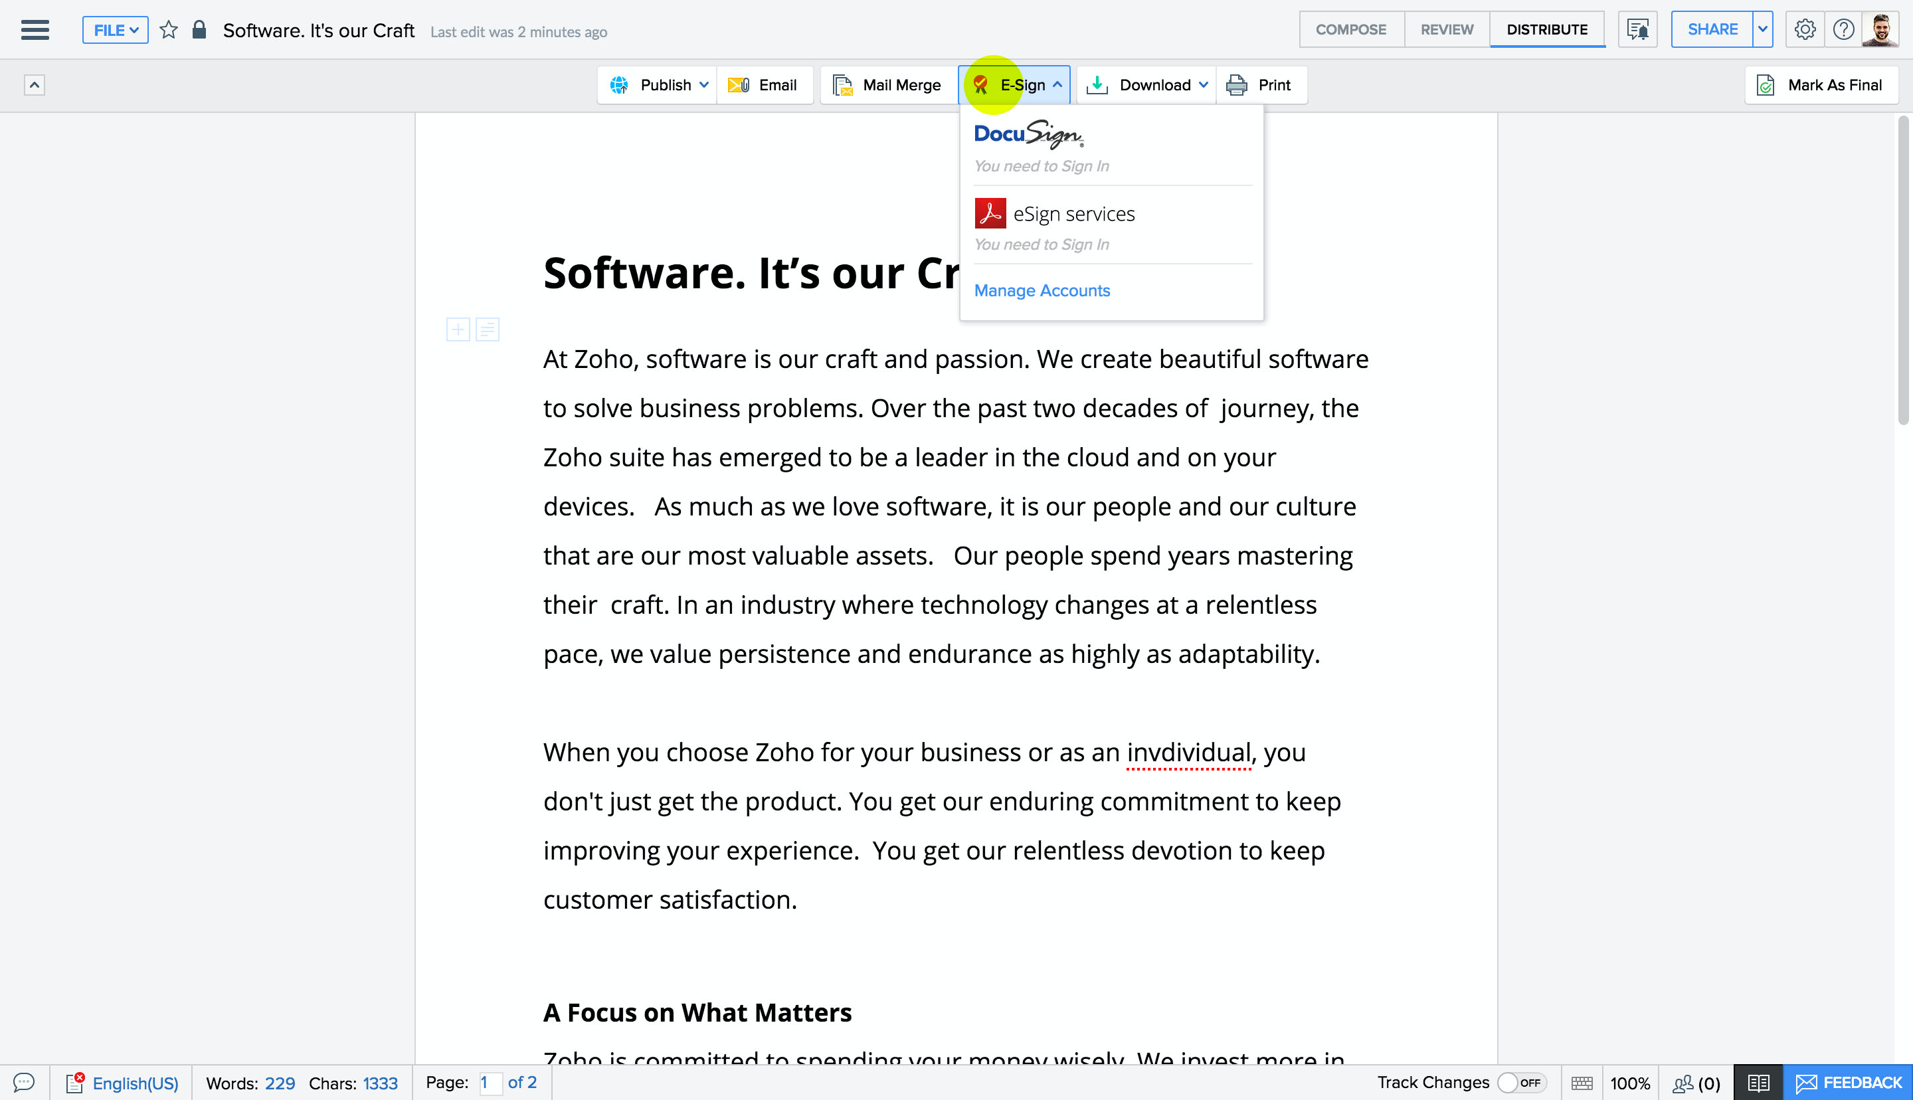1913x1100 pixels.
Task: Click the Mark As Final icon
Action: [1766, 84]
